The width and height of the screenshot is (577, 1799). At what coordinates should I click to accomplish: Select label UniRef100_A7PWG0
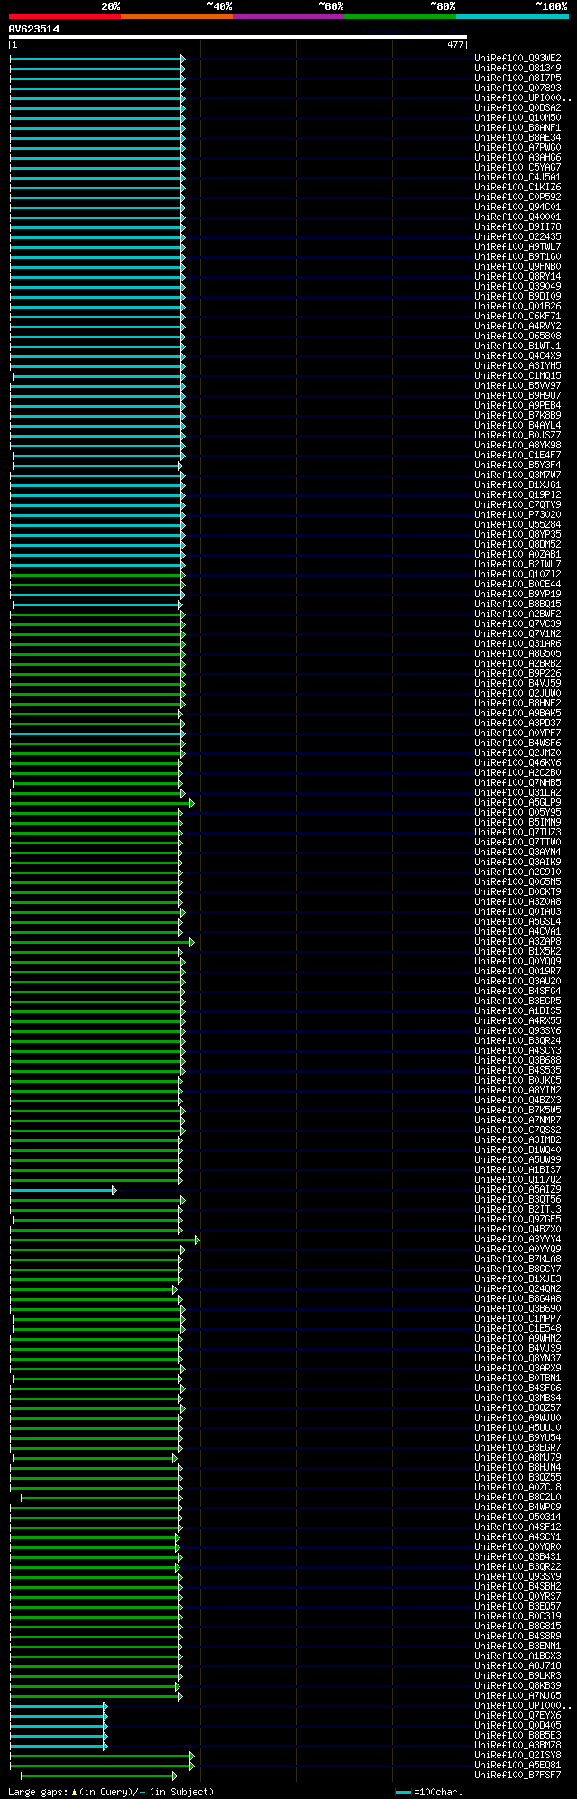pyautogui.click(x=517, y=147)
